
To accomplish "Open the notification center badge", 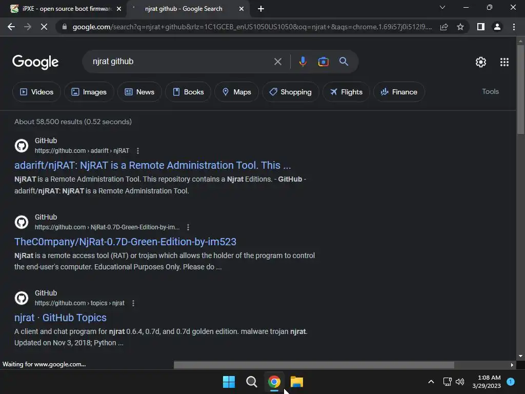I will [x=511, y=382].
